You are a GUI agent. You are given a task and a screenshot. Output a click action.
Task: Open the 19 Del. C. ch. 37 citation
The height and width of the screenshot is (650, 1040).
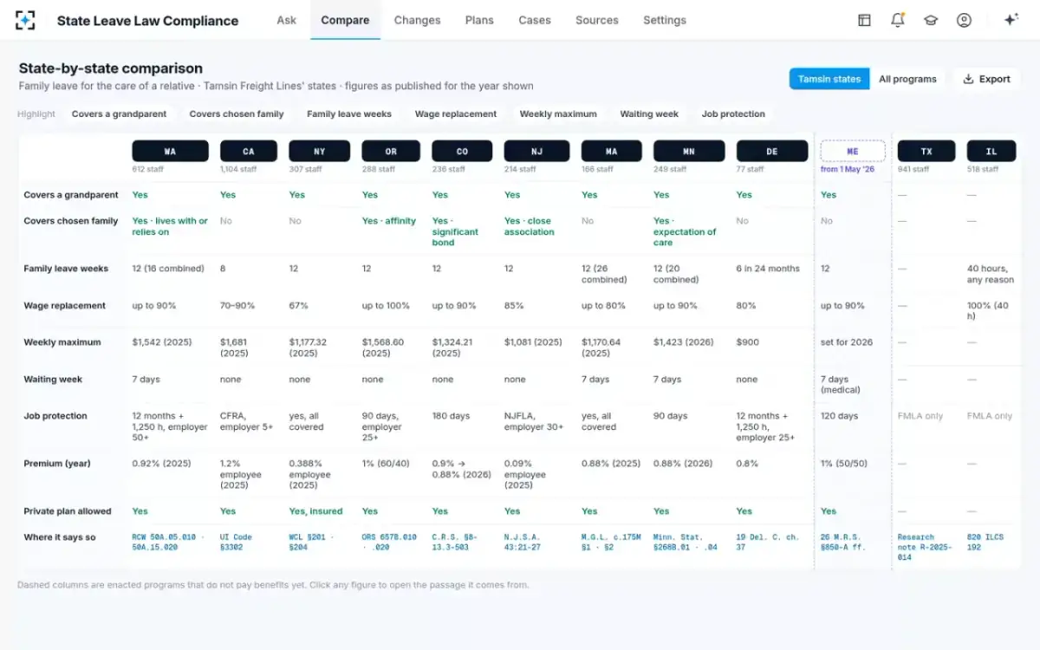[x=768, y=543]
